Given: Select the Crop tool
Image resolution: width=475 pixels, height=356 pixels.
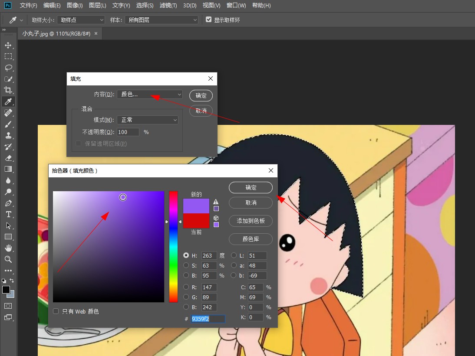Looking at the screenshot, I should click(x=8, y=90).
